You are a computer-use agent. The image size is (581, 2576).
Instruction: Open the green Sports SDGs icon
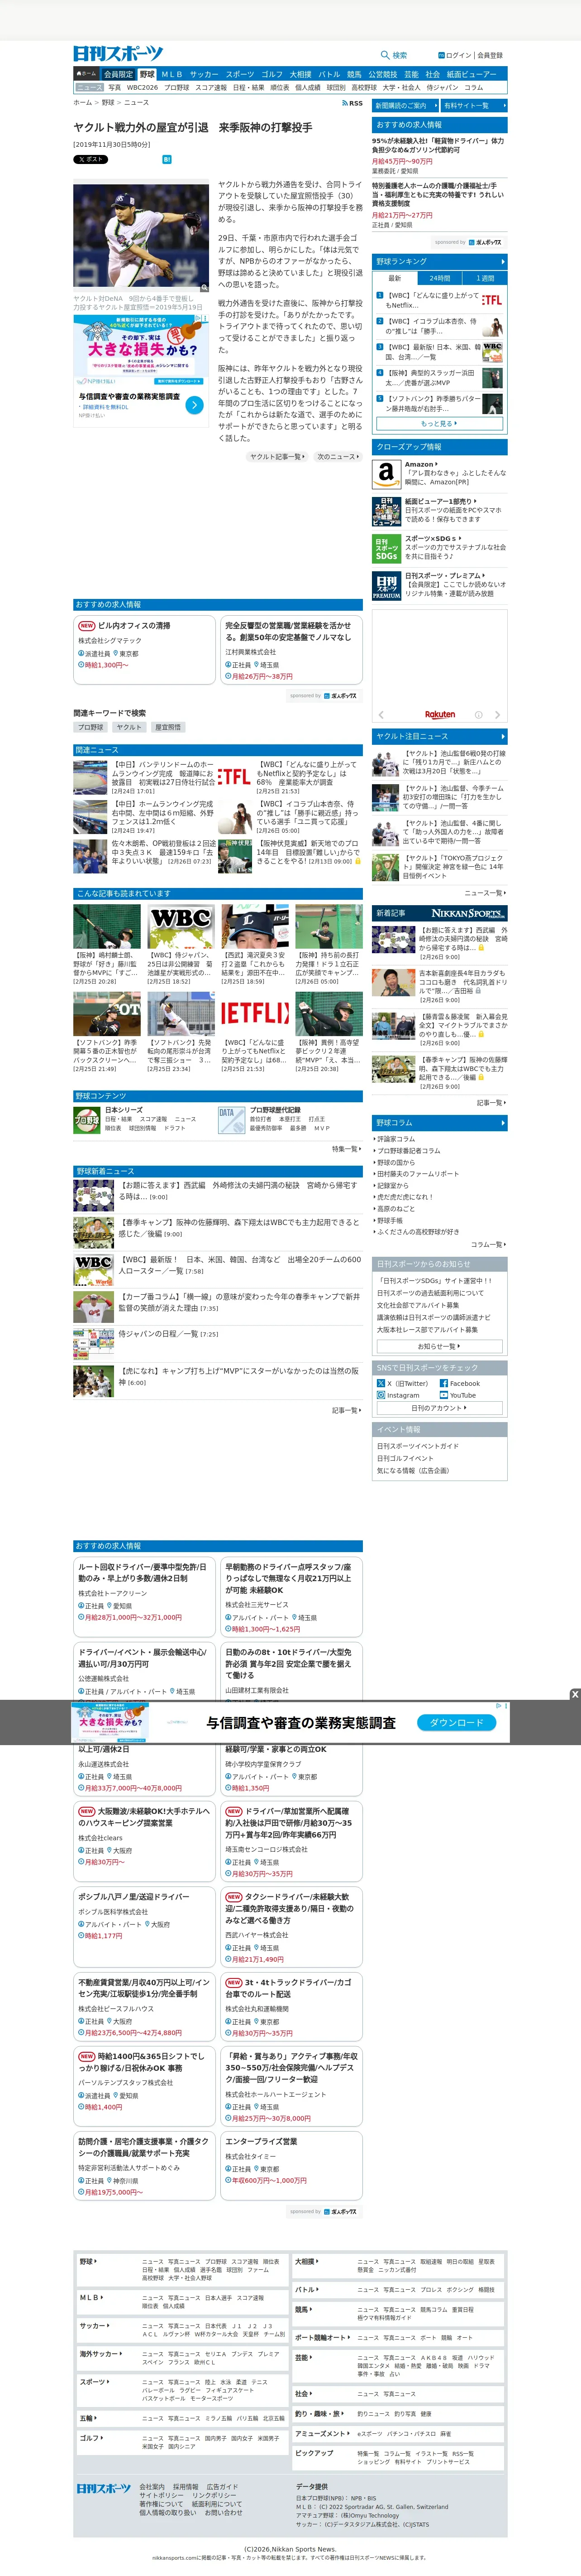pyautogui.click(x=386, y=548)
